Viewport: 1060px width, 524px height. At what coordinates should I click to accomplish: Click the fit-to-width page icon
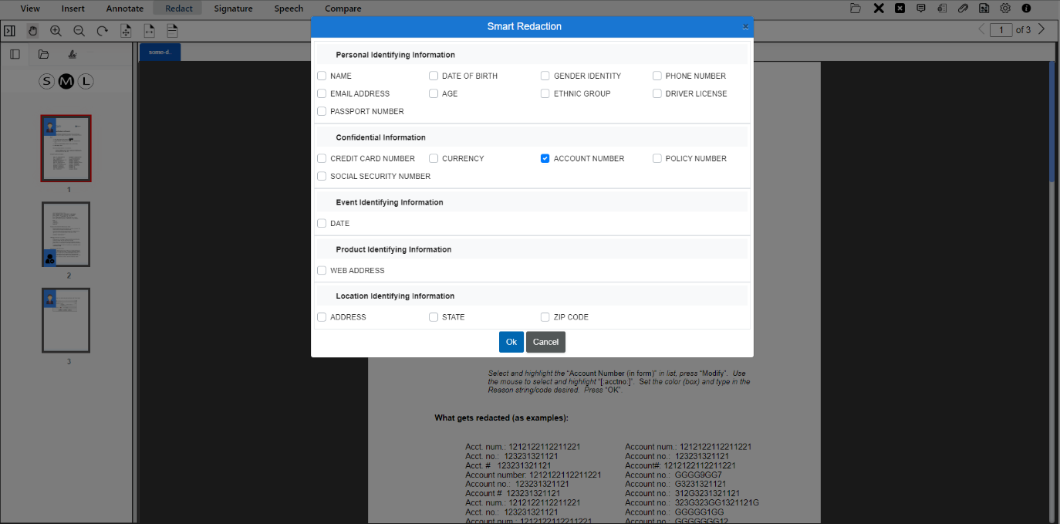tap(149, 31)
